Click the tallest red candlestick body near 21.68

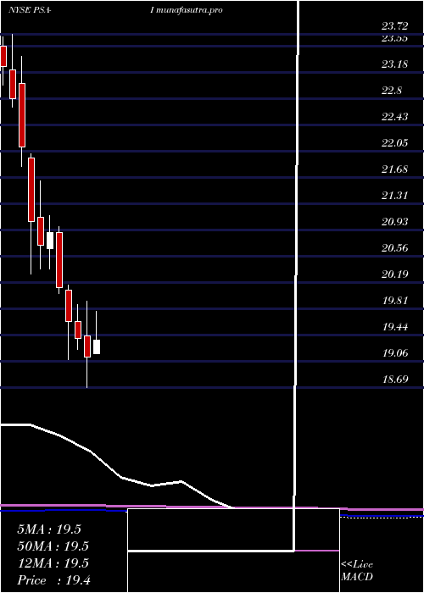click(x=31, y=190)
